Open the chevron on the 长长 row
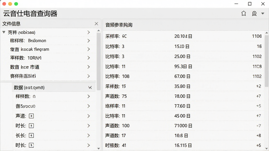Screen dimensions: 269x151 coord(89,136)
